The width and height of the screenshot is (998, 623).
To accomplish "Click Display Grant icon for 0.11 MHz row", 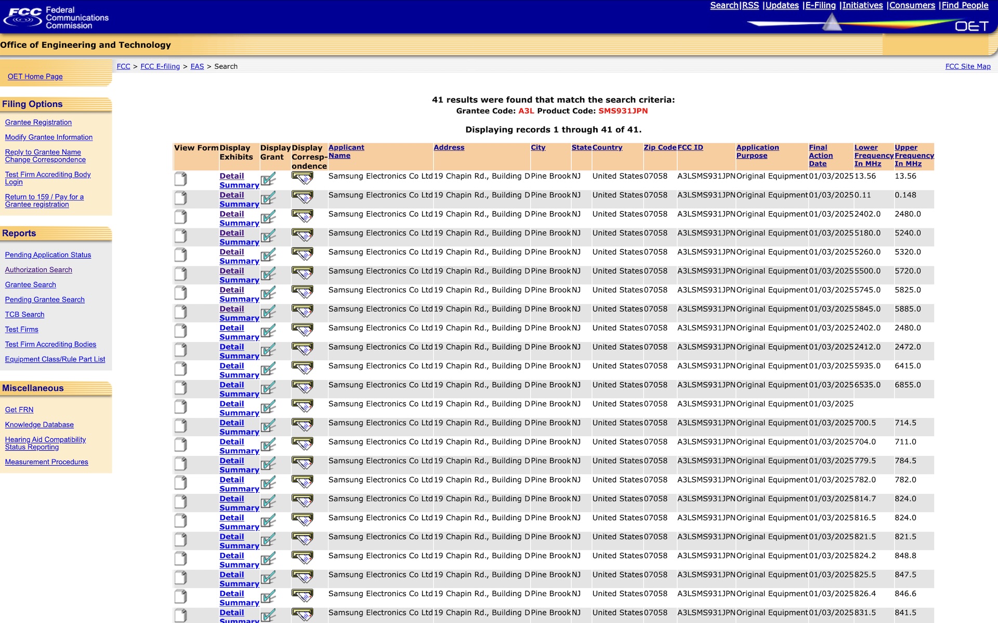I will tap(268, 198).
